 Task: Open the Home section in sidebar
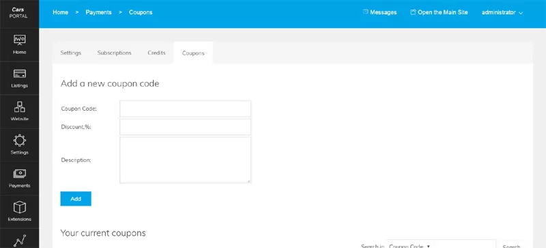click(20, 44)
